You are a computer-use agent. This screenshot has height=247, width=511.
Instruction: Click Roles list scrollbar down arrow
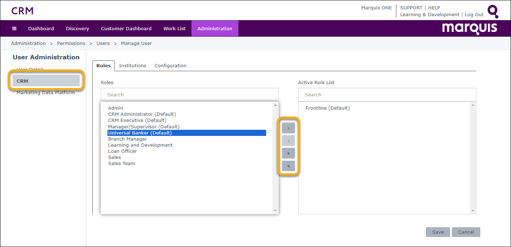pyautogui.click(x=276, y=211)
